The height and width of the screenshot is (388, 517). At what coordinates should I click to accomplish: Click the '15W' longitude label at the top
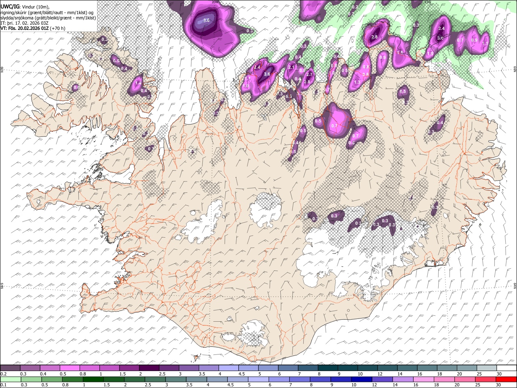pyautogui.click(x=428, y=2)
